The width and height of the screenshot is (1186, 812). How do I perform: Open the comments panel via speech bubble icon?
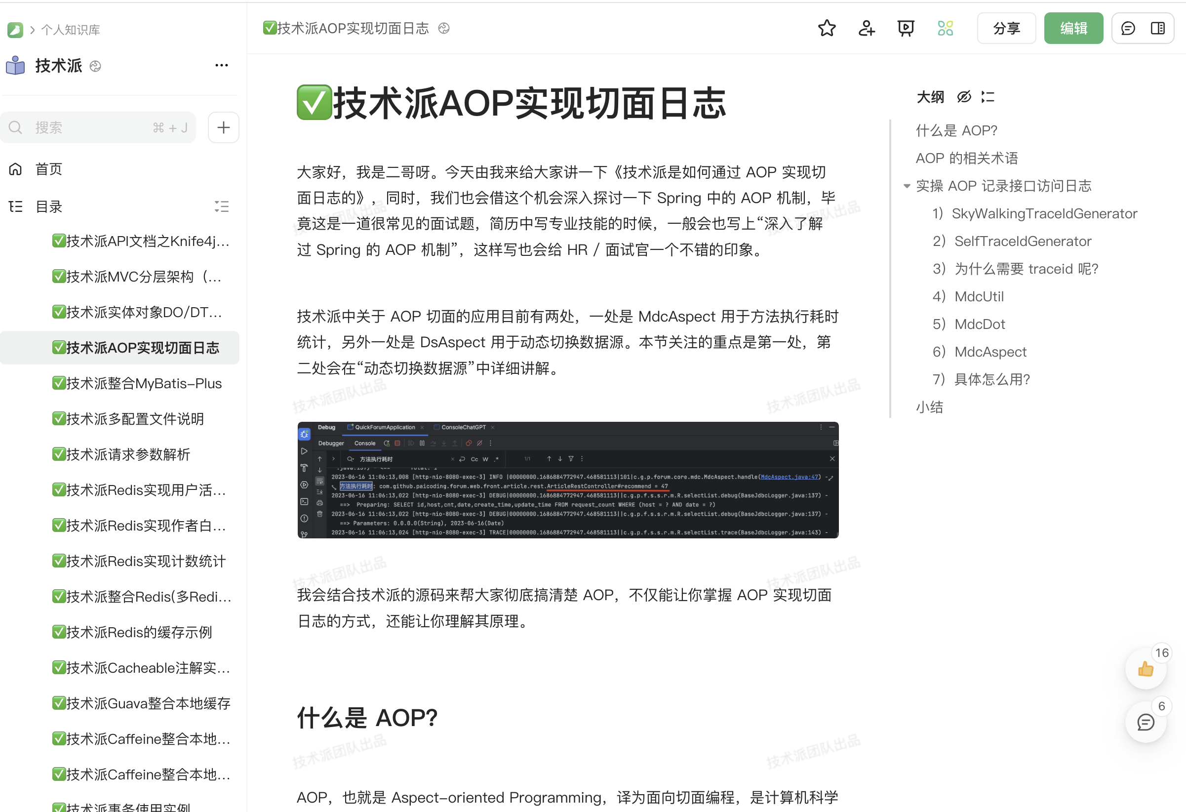(1127, 28)
